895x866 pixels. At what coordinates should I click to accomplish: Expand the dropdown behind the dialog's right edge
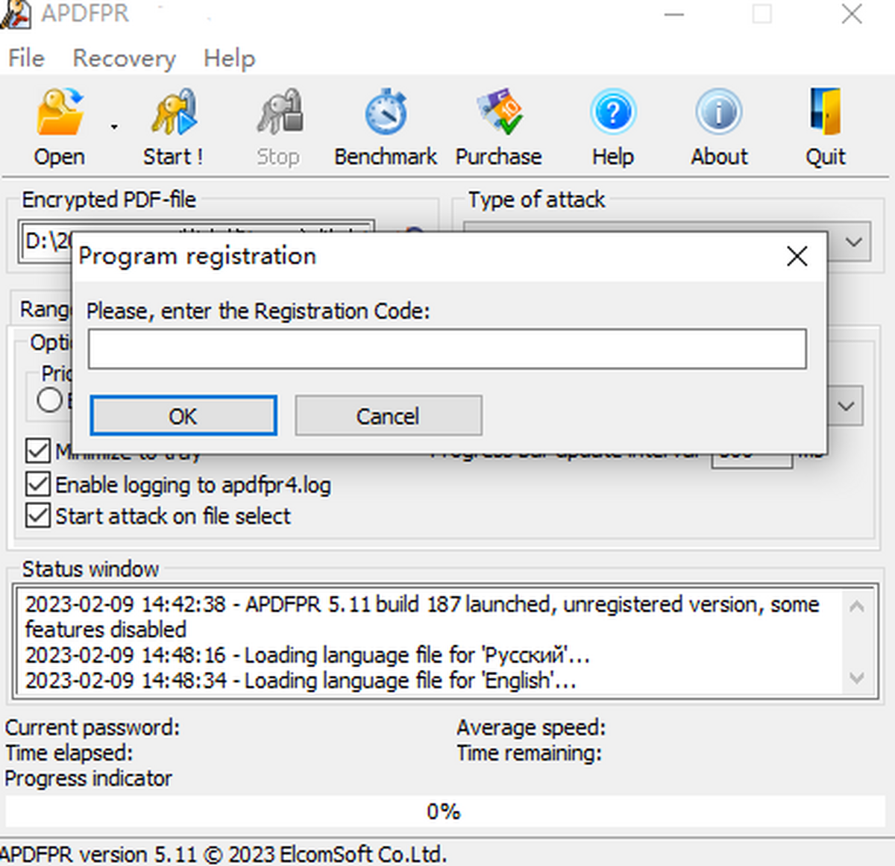click(846, 406)
